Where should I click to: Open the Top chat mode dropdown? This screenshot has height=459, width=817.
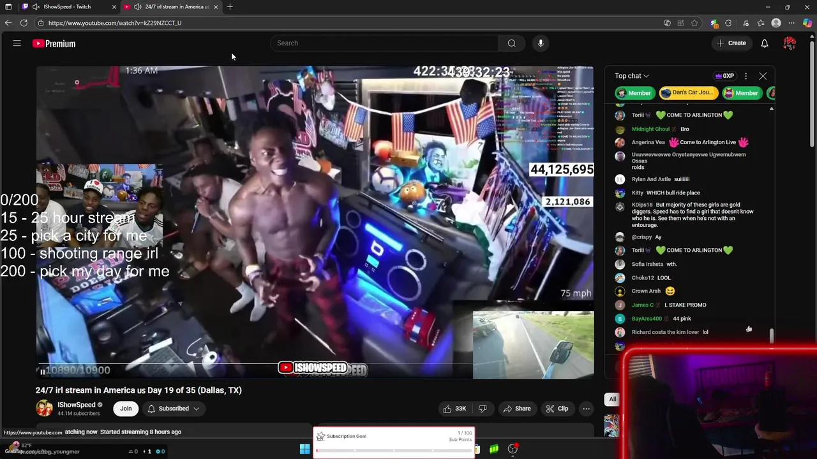tap(631, 76)
